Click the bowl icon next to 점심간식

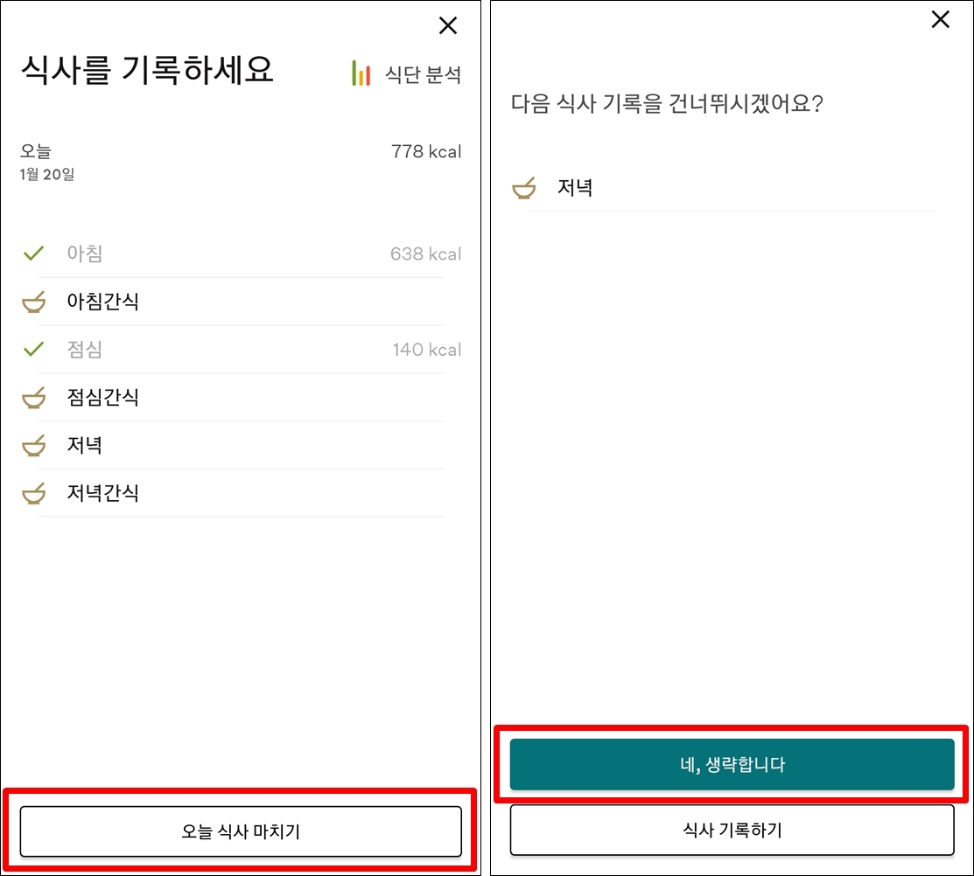pyautogui.click(x=33, y=399)
